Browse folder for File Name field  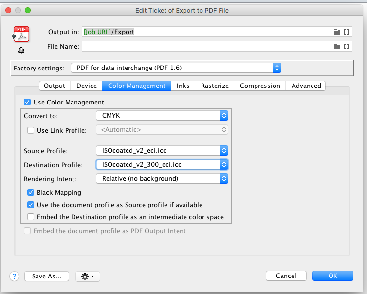337,46
